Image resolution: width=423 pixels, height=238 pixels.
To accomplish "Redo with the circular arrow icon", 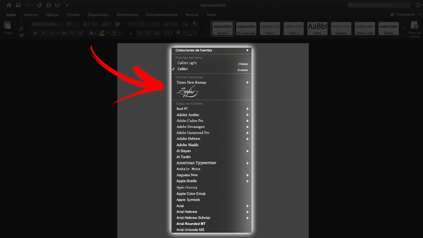I will pos(39,5).
